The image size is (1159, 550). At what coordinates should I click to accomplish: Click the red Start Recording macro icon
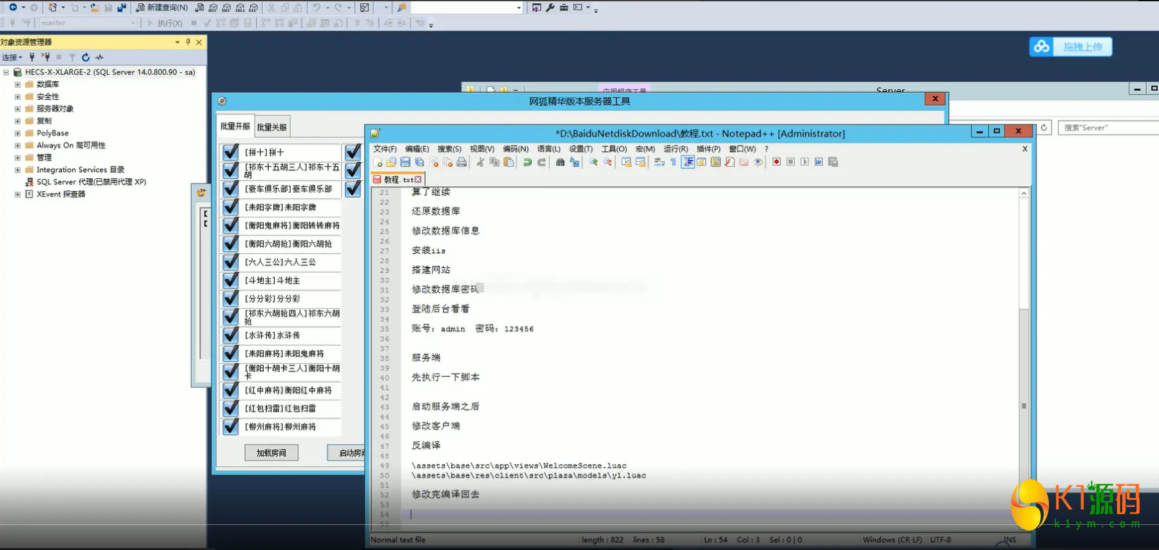pos(776,162)
